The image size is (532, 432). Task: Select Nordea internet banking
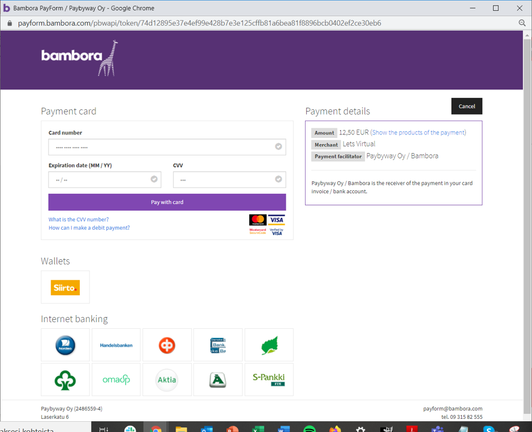point(65,345)
